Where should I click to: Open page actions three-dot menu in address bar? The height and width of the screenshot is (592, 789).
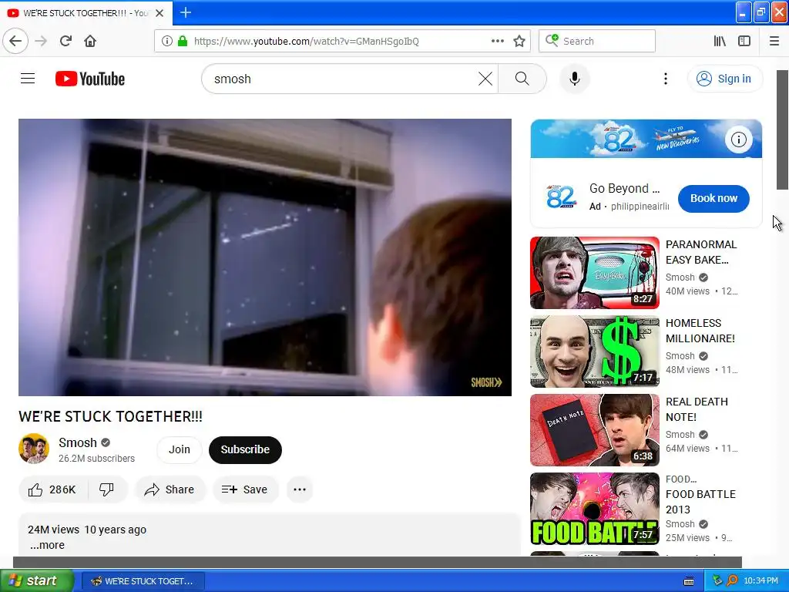tap(497, 42)
